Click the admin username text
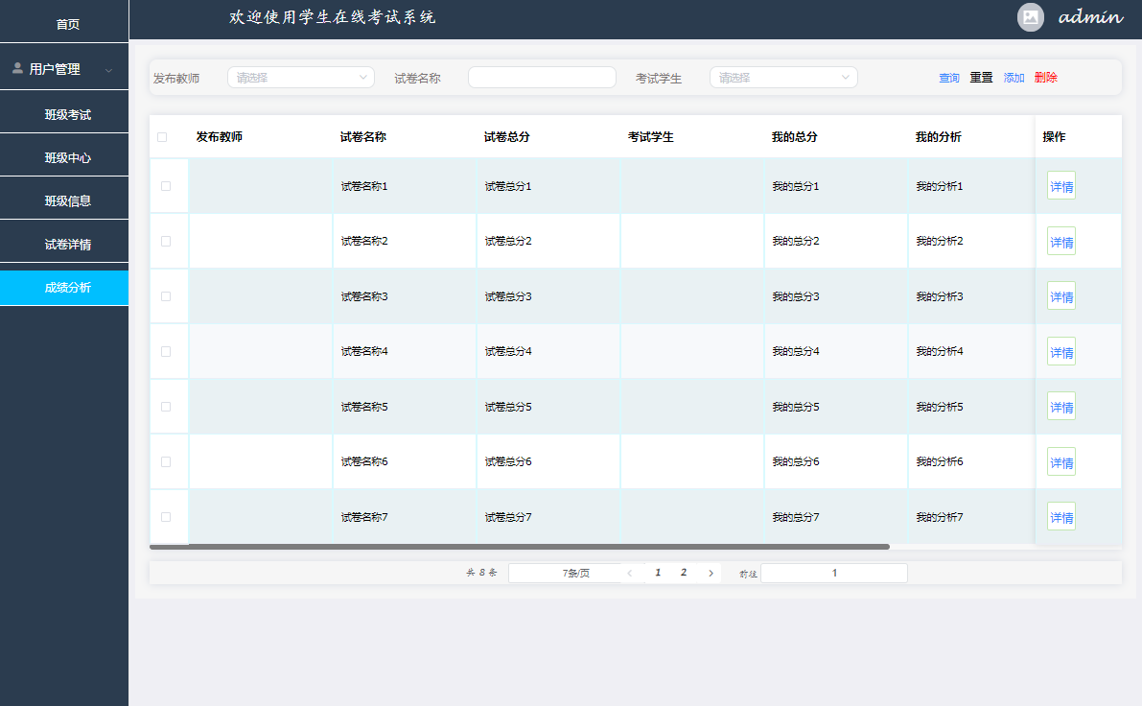The height and width of the screenshot is (706, 1142). (1090, 17)
